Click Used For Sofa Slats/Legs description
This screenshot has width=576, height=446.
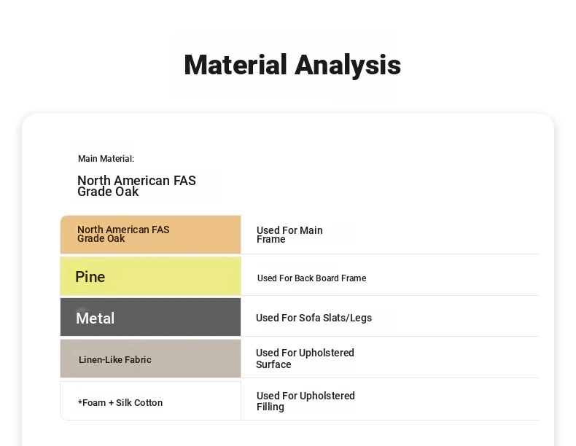click(x=314, y=318)
